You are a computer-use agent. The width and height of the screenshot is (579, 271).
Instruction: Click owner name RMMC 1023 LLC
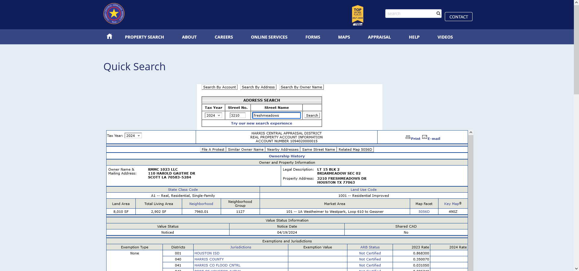coord(163,169)
